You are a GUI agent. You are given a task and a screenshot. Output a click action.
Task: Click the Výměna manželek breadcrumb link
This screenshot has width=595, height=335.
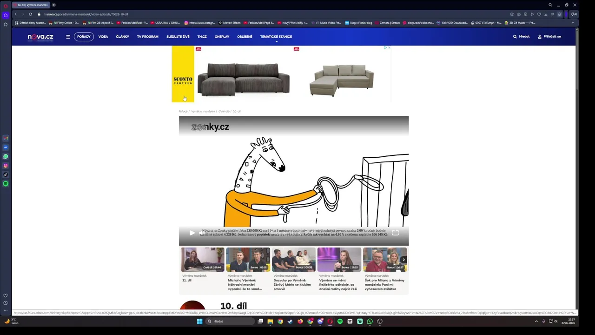tap(203, 112)
